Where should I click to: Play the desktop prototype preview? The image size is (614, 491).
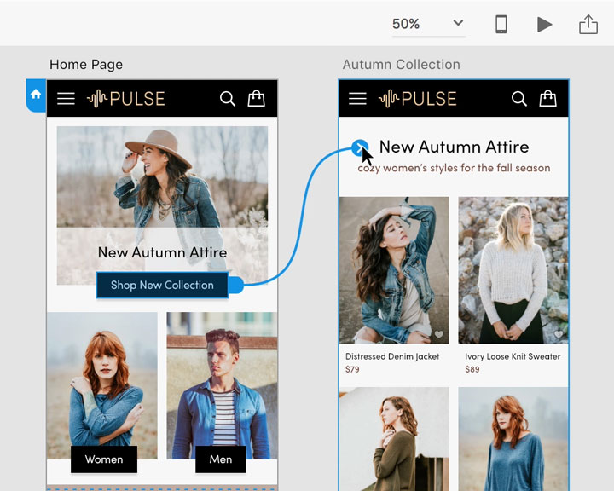point(544,25)
